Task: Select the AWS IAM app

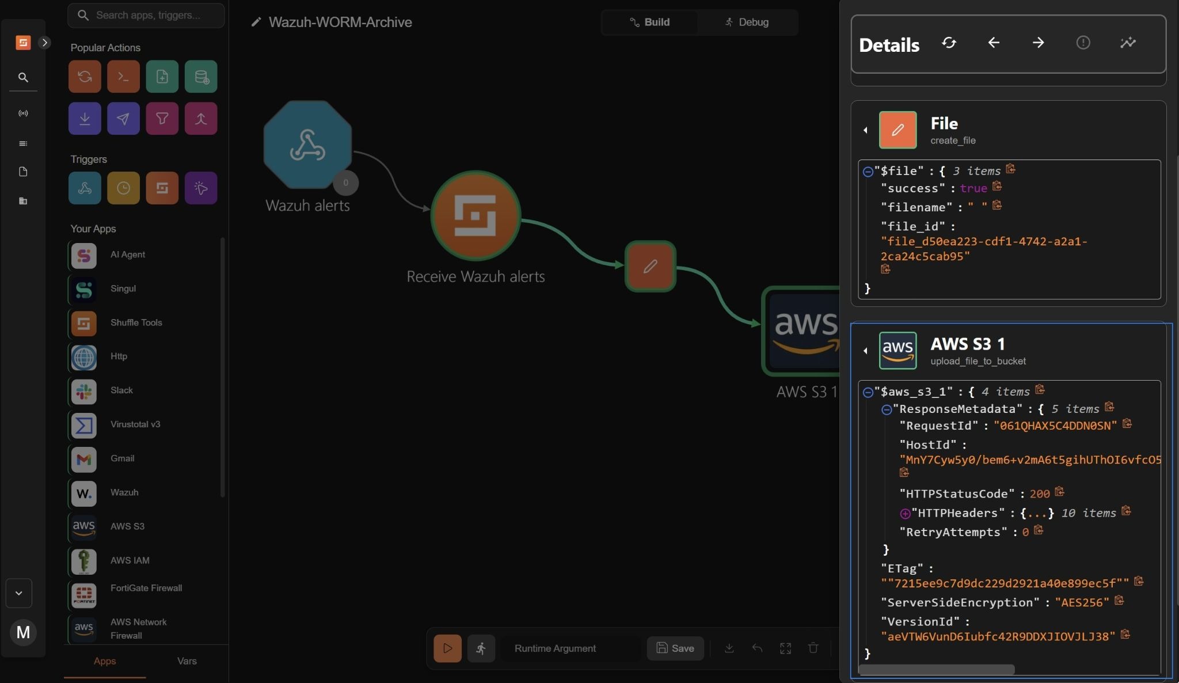Action: 143,560
